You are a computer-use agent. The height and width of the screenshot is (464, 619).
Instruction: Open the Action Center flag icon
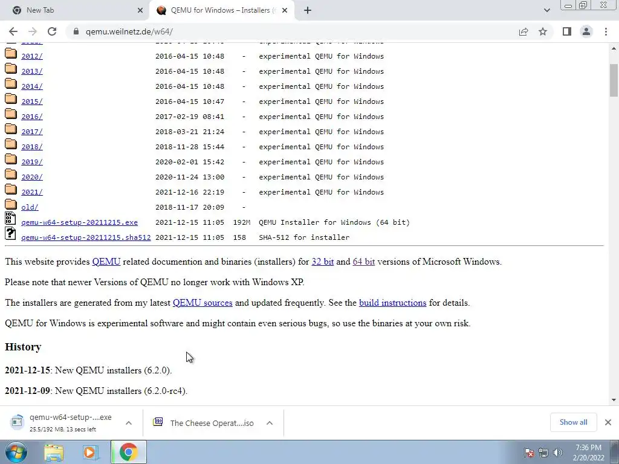point(529,453)
